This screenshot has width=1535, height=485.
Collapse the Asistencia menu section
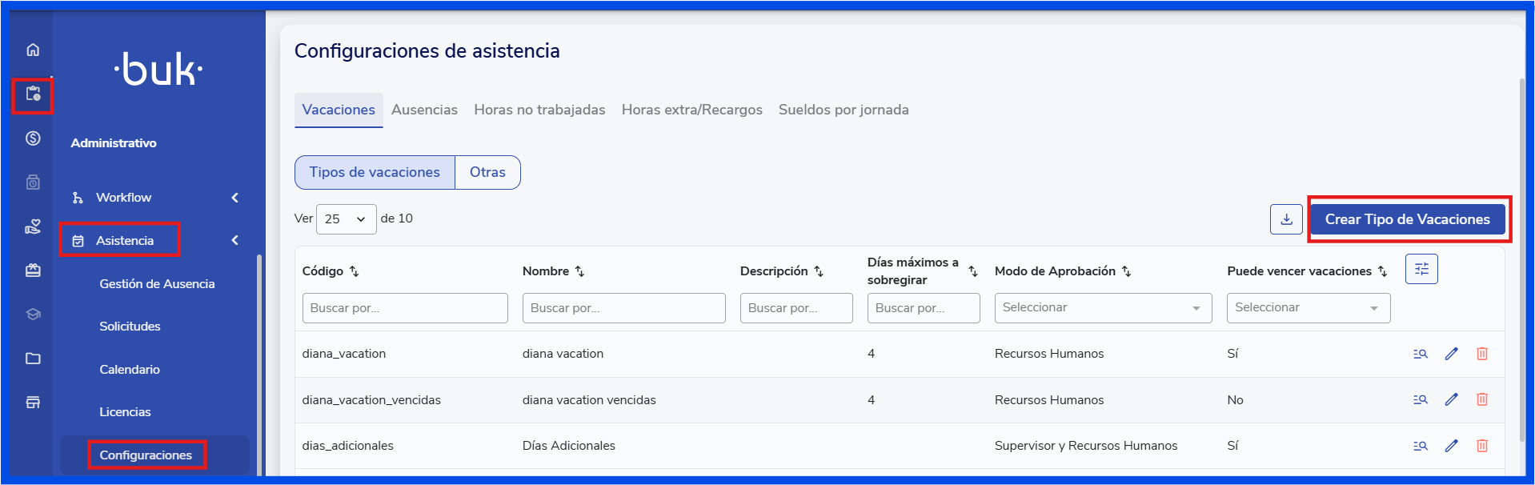tap(234, 240)
